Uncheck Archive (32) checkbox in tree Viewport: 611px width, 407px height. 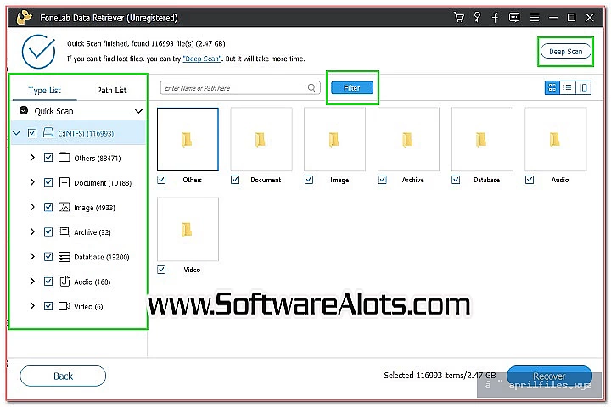[48, 232]
